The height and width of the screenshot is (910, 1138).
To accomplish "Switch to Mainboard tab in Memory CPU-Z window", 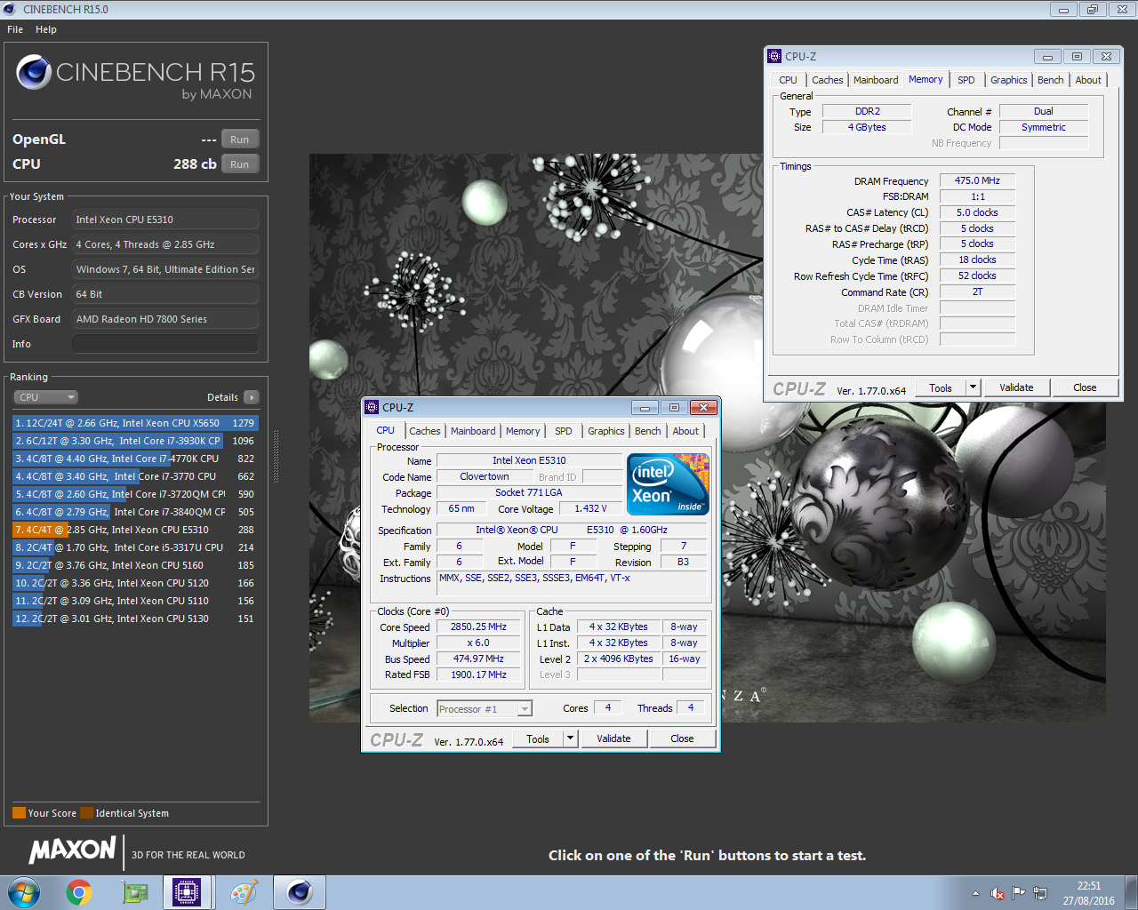I will (876, 80).
